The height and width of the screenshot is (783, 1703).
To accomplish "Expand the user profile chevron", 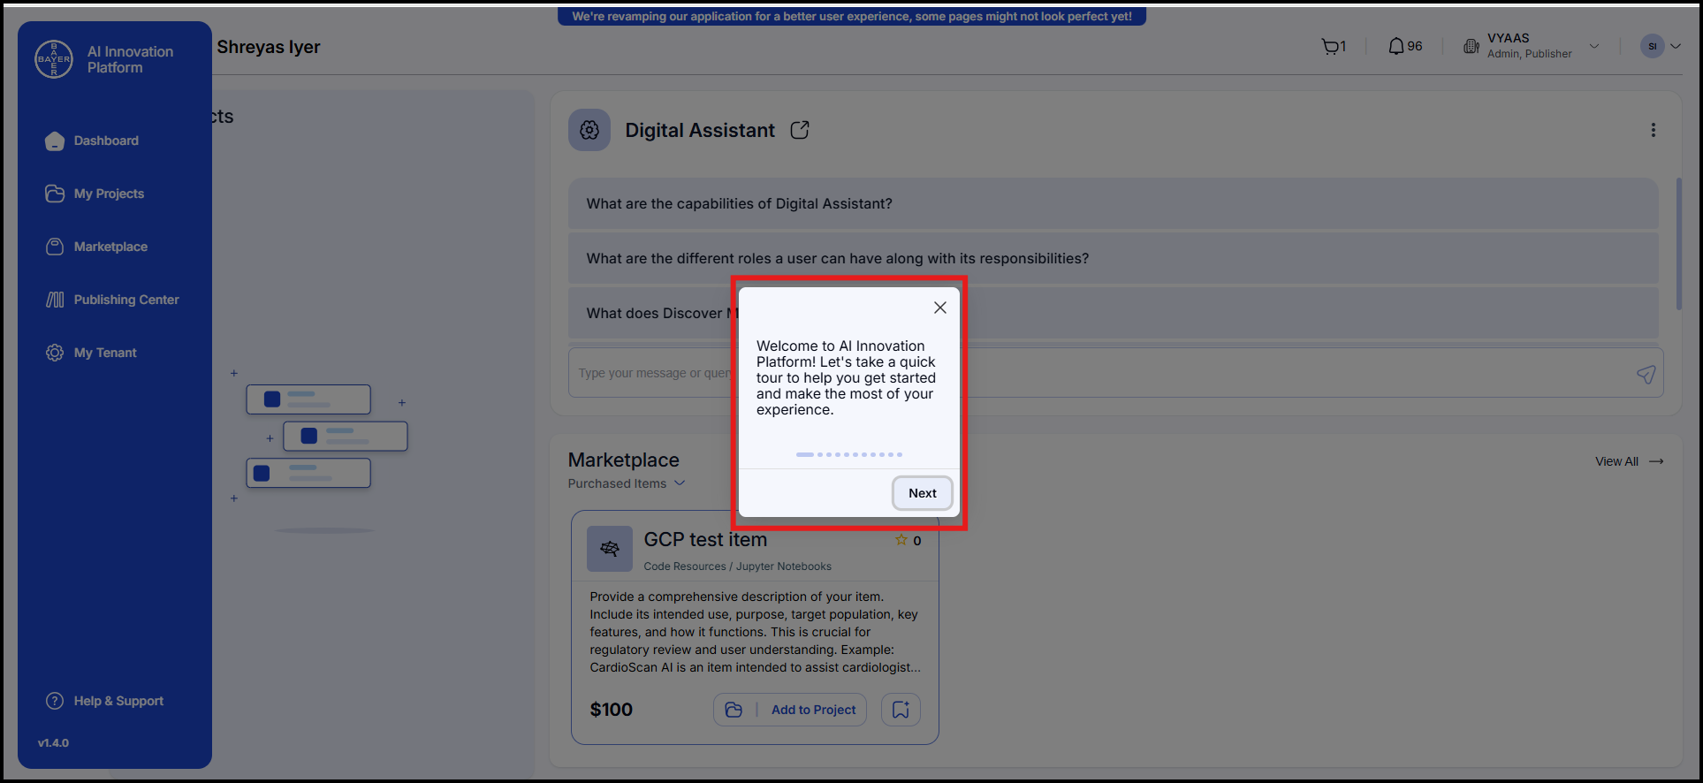I will [1676, 46].
